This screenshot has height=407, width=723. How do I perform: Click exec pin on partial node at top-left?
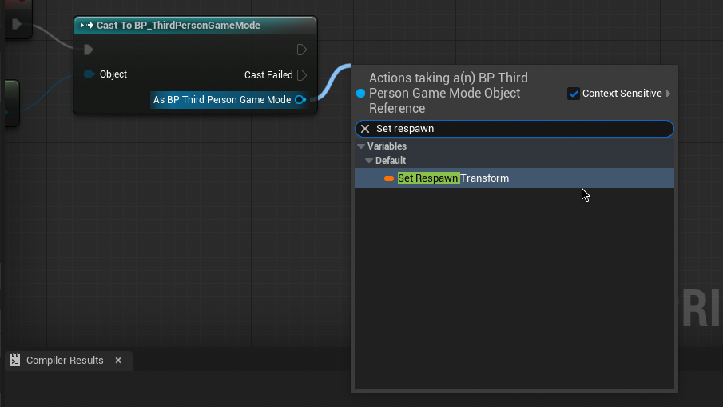pyautogui.click(x=15, y=24)
